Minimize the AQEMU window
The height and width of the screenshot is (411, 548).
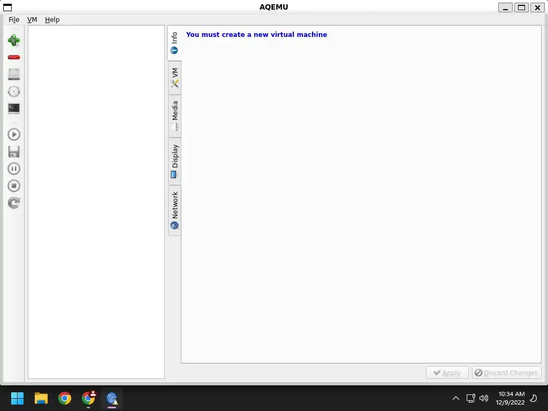tap(505, 7)
